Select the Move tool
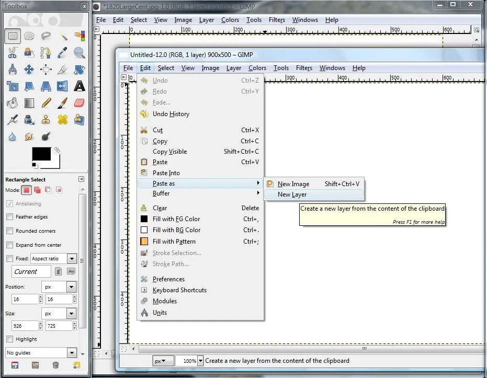The width and height of the screenshot is (487, 378). [29, 69]
